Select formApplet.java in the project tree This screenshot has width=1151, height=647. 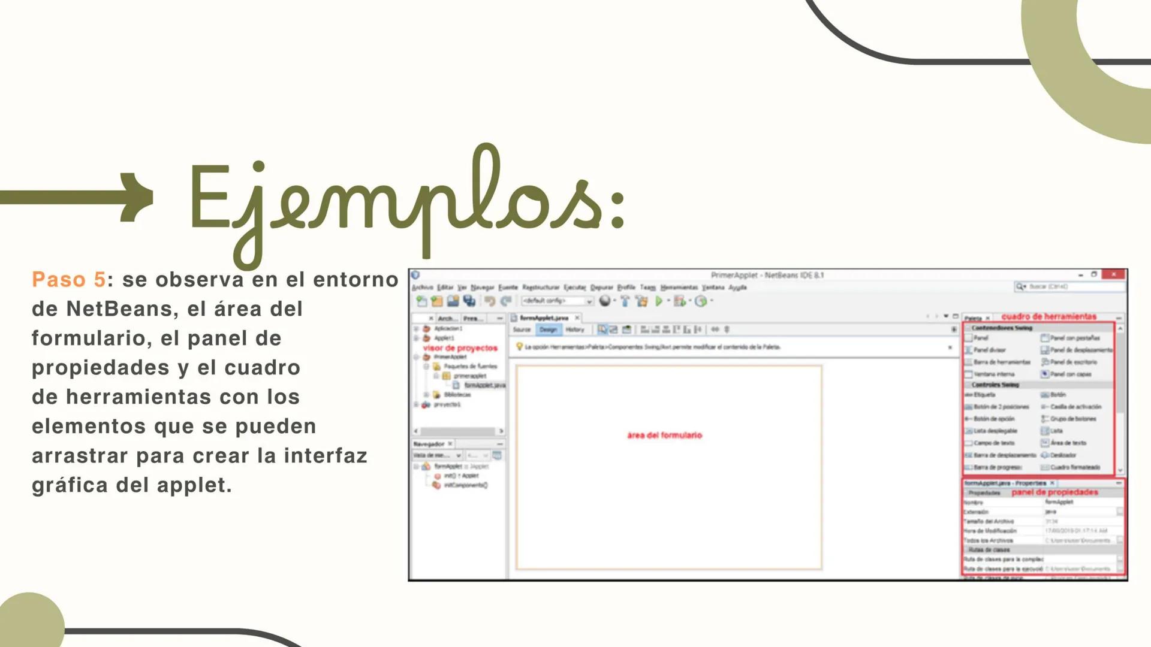point(484,385)
